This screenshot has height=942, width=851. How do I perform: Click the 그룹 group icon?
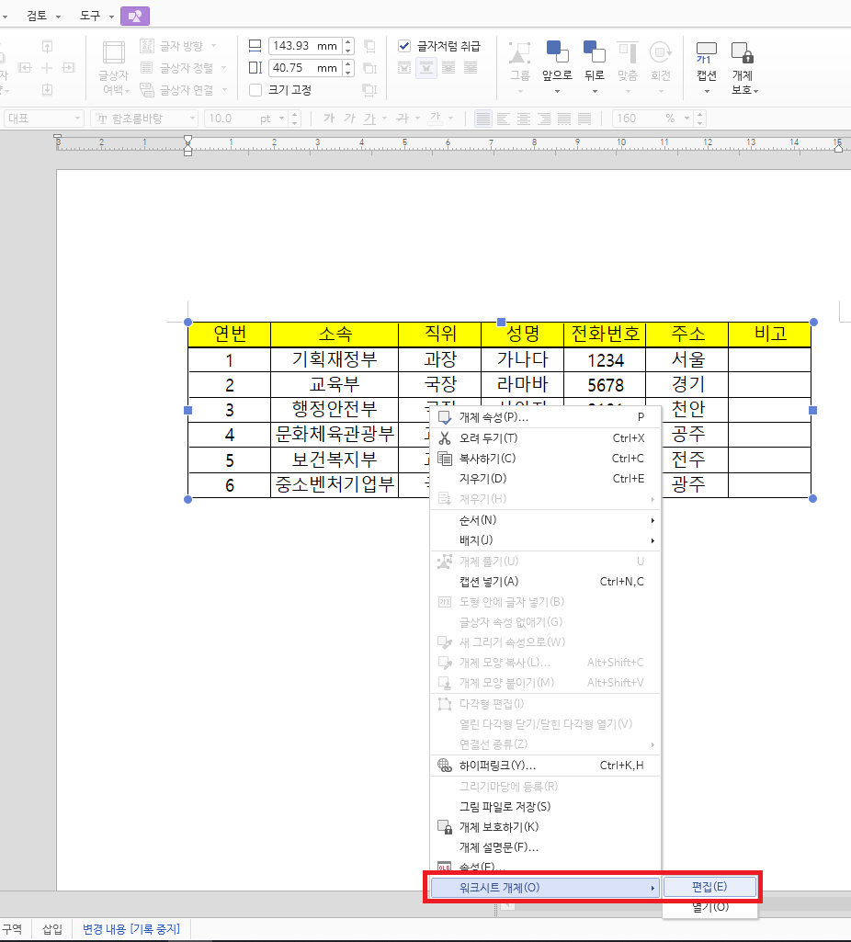(519, 53)
